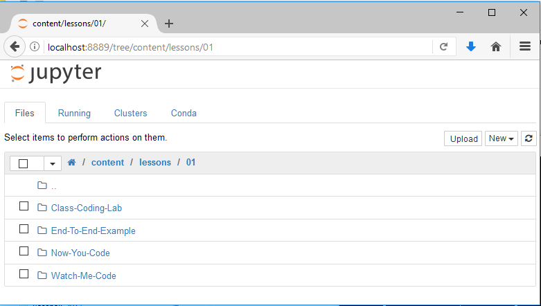Open a new browser tab
Screen dimensions: 541x306
(169, 24)
